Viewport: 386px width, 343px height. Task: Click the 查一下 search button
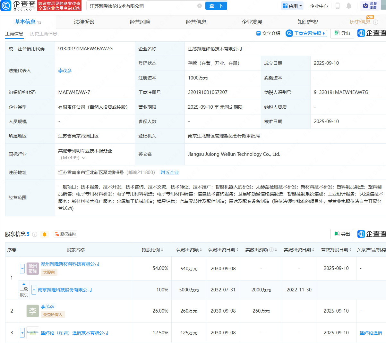216,6
